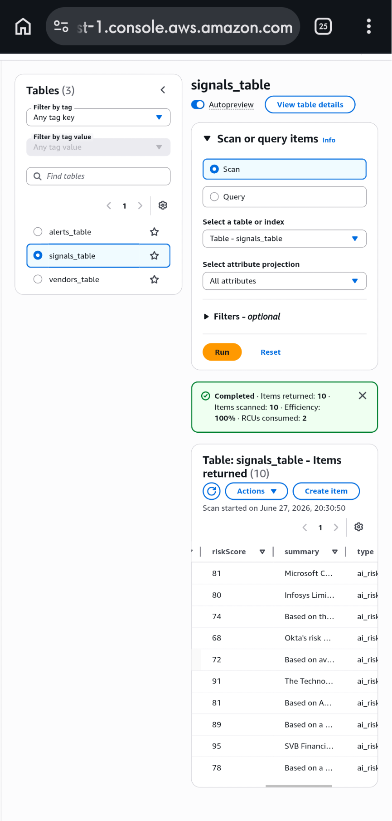Refresh the items returned list
This screenshot has width=392, height=821.
pos(212,491)
